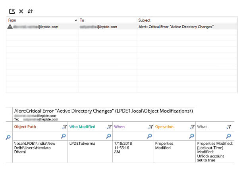Click the search icon under When
Screen dimensions: 243x171
click(x=149, y=136)
